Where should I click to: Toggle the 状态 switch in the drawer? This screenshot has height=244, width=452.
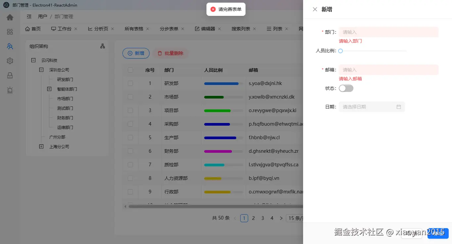[346, 88]
